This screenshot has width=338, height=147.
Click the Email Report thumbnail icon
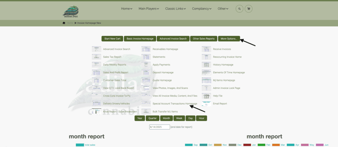(x=206, y=103)
